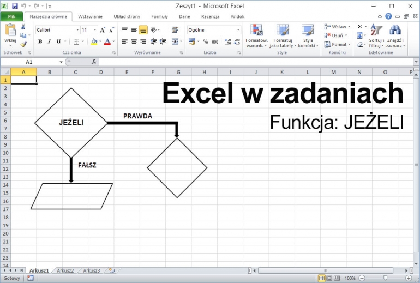Click the Save icon in quick access toolbar
The width and height of the screenshot is (420, 283).
[15, 5]
